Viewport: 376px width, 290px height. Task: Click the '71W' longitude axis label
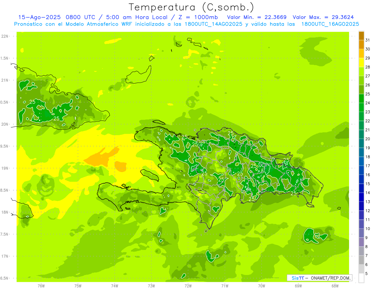tap(225, 286)
